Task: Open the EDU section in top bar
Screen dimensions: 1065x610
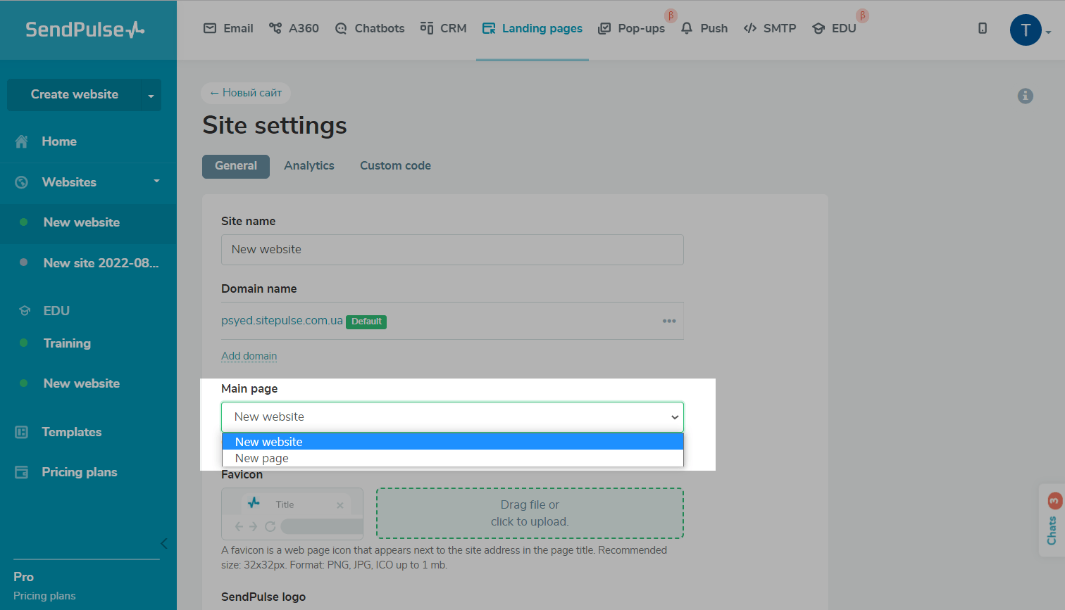Action: (x=834, y=28)
